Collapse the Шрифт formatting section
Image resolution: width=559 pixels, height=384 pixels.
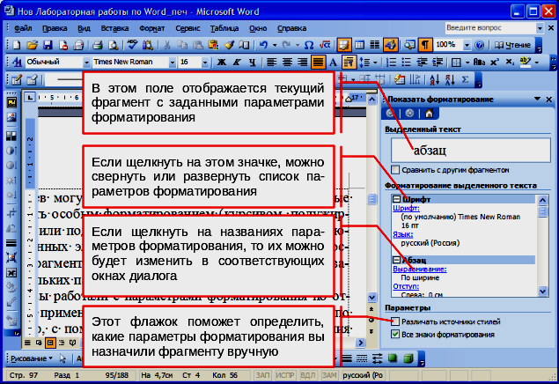click(396, 199)
